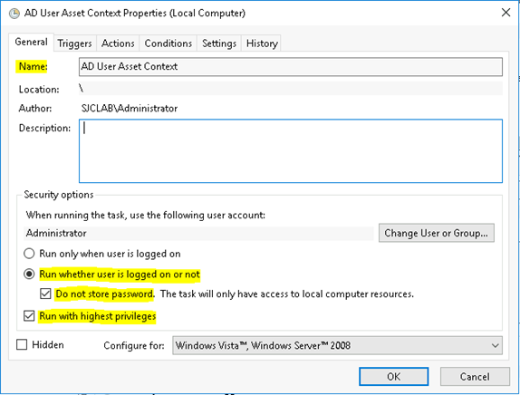Click the Cancel button
This screenshot has width=520, height=395.
475,377
